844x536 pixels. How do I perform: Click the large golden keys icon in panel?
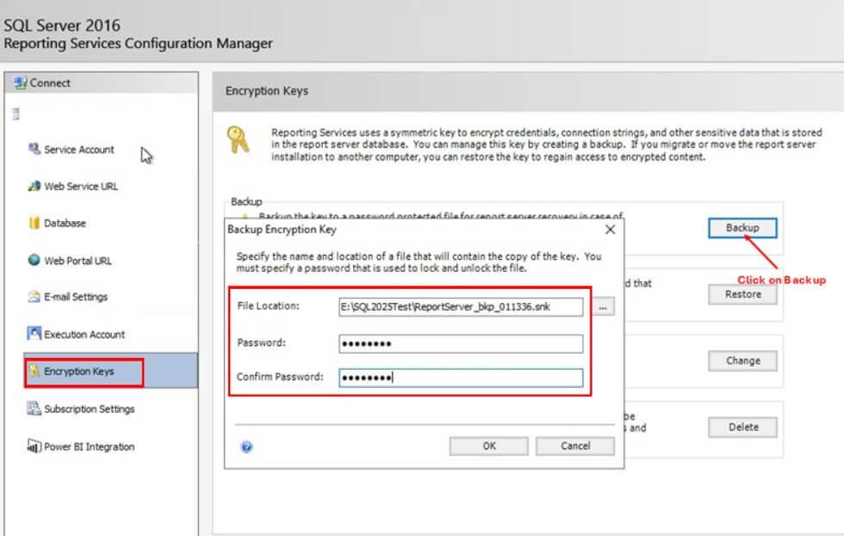tap(238, 139)
